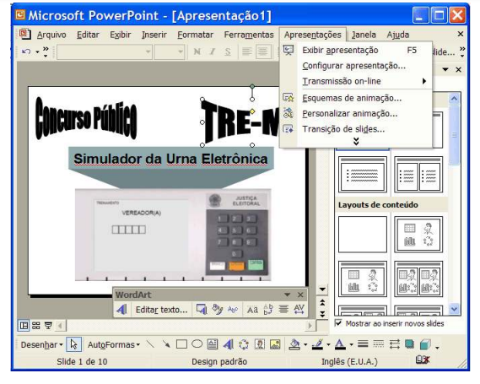Image resolution: width=480 pixels, height=384 pixels.
Task: Open the font name combo box
Action: (x=104, y=51)
